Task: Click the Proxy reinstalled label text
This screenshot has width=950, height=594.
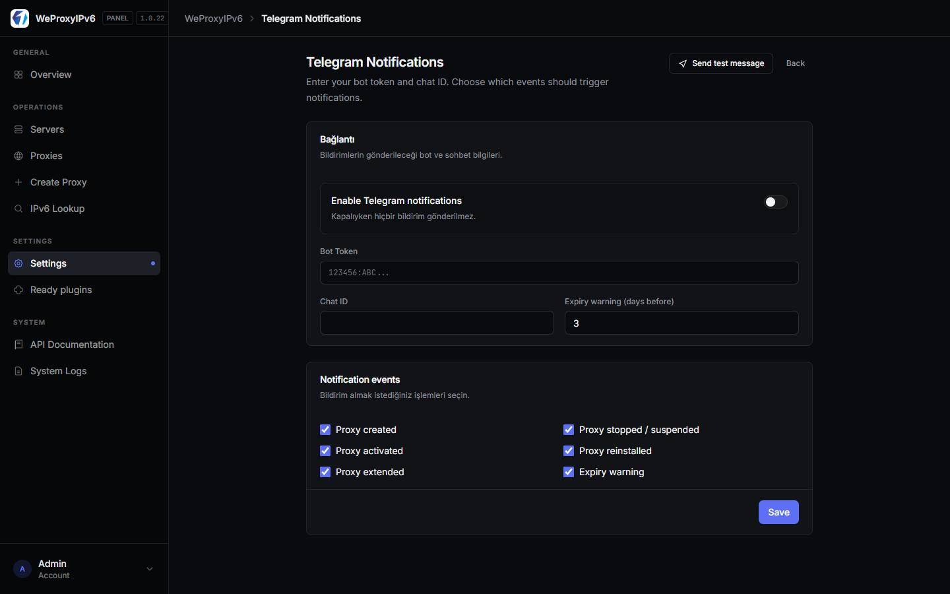Action: tap(616, 451)
